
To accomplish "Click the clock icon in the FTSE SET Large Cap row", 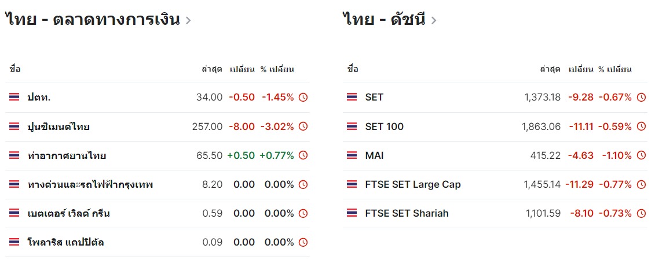I will (x=641, y=184).
